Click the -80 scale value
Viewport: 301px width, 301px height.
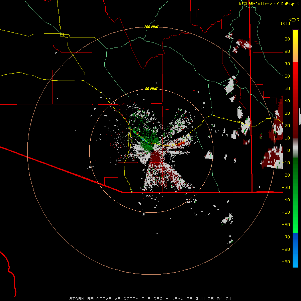click(286, 249)
